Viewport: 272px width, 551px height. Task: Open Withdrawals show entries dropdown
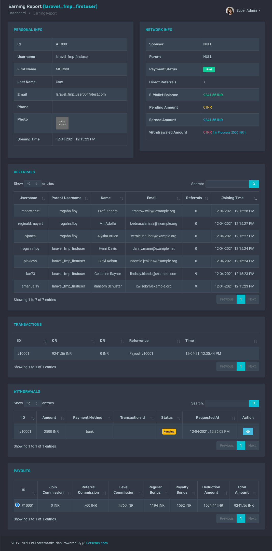click(32, 403)
